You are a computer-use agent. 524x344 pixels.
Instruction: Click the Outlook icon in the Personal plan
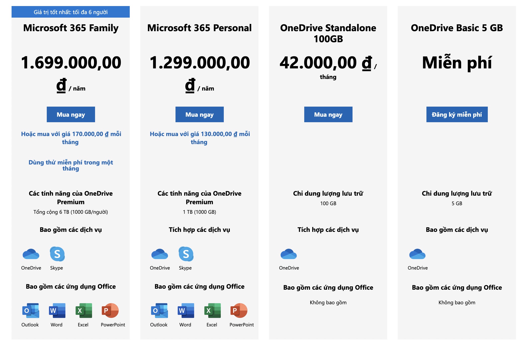(159, 311)
